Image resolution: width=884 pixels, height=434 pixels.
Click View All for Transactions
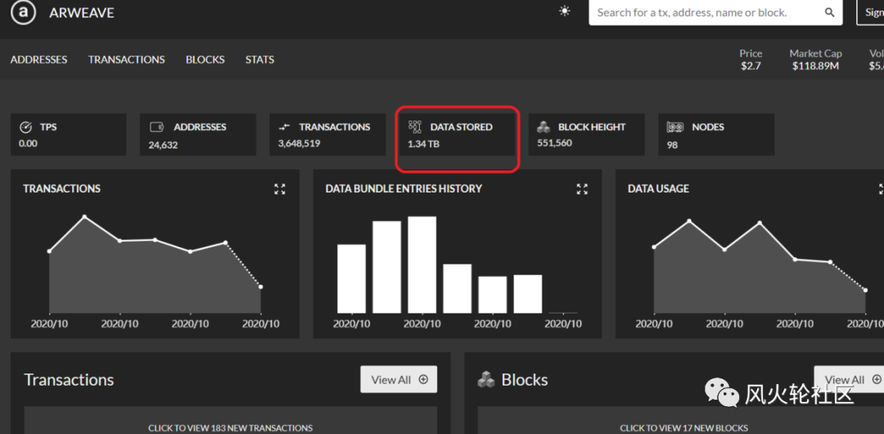tap(399, 379)
